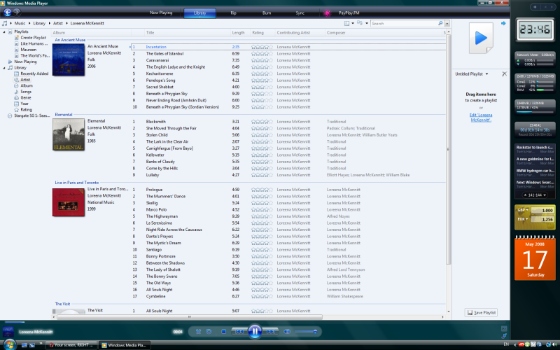Expand the Music breadcrumb arrow
560x350 pixels.
(x=29, y=23)
